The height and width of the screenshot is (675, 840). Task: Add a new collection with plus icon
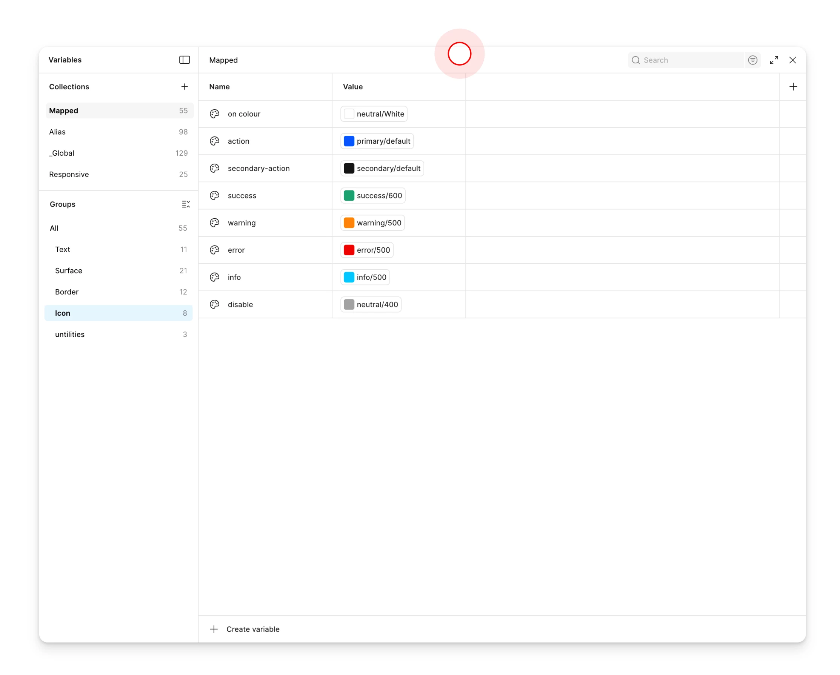click(x=184, y=86)
